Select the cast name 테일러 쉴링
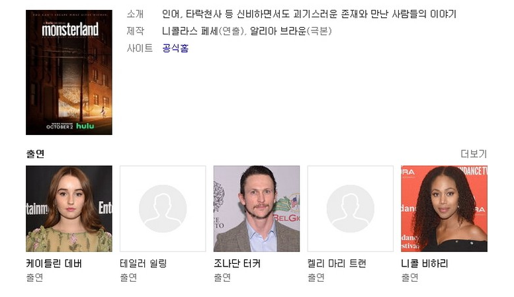The image size is (514, 297). 144,263
